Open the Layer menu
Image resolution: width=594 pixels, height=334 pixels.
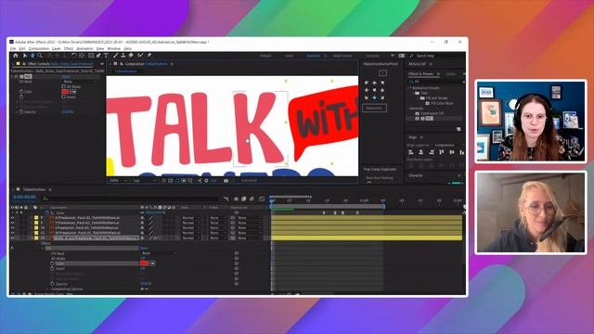[x=56, y=49]
